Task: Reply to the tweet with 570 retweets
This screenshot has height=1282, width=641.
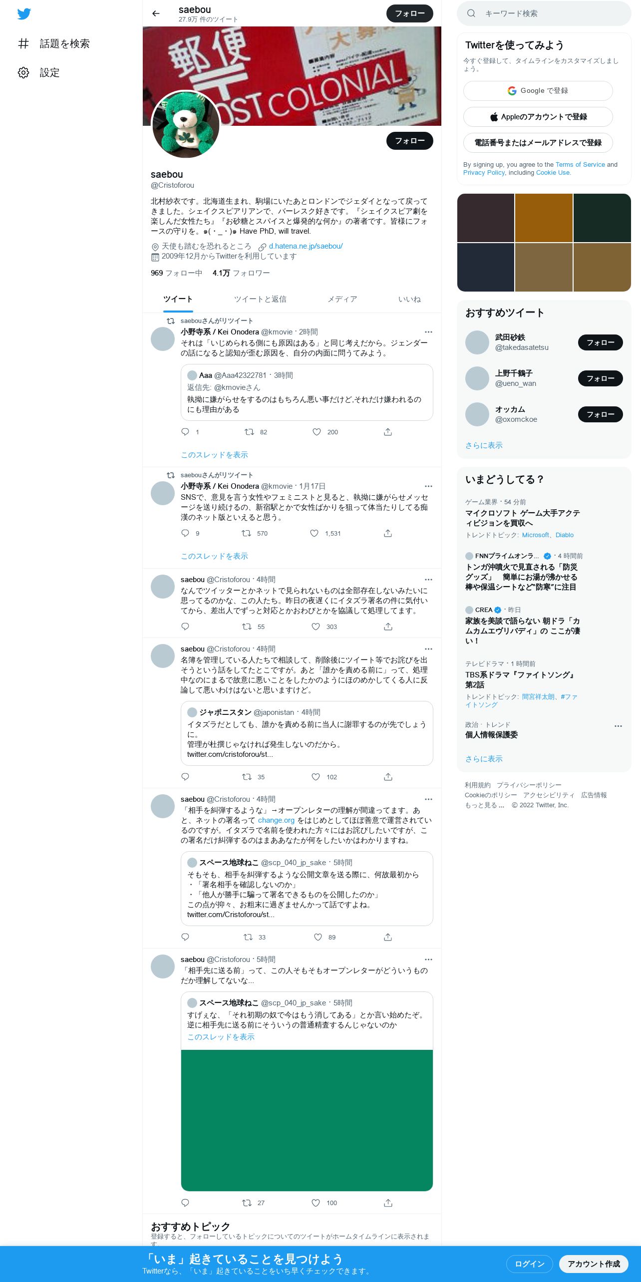Action: tap(185, 533)
